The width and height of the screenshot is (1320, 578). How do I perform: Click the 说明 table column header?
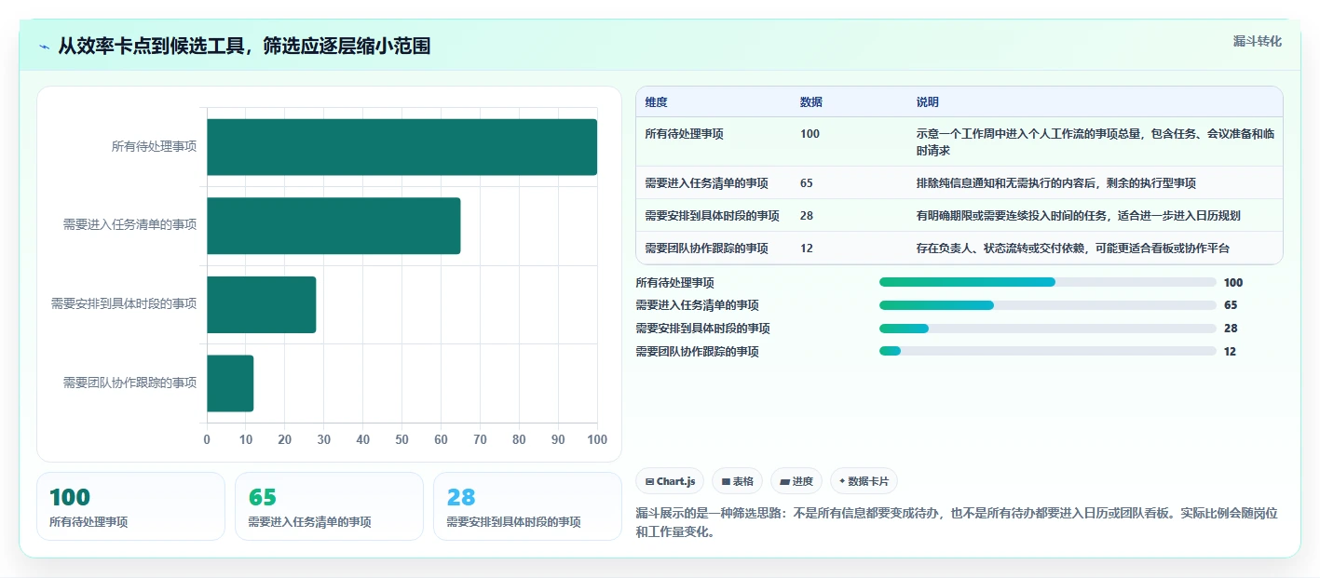(x=928, y=102)
